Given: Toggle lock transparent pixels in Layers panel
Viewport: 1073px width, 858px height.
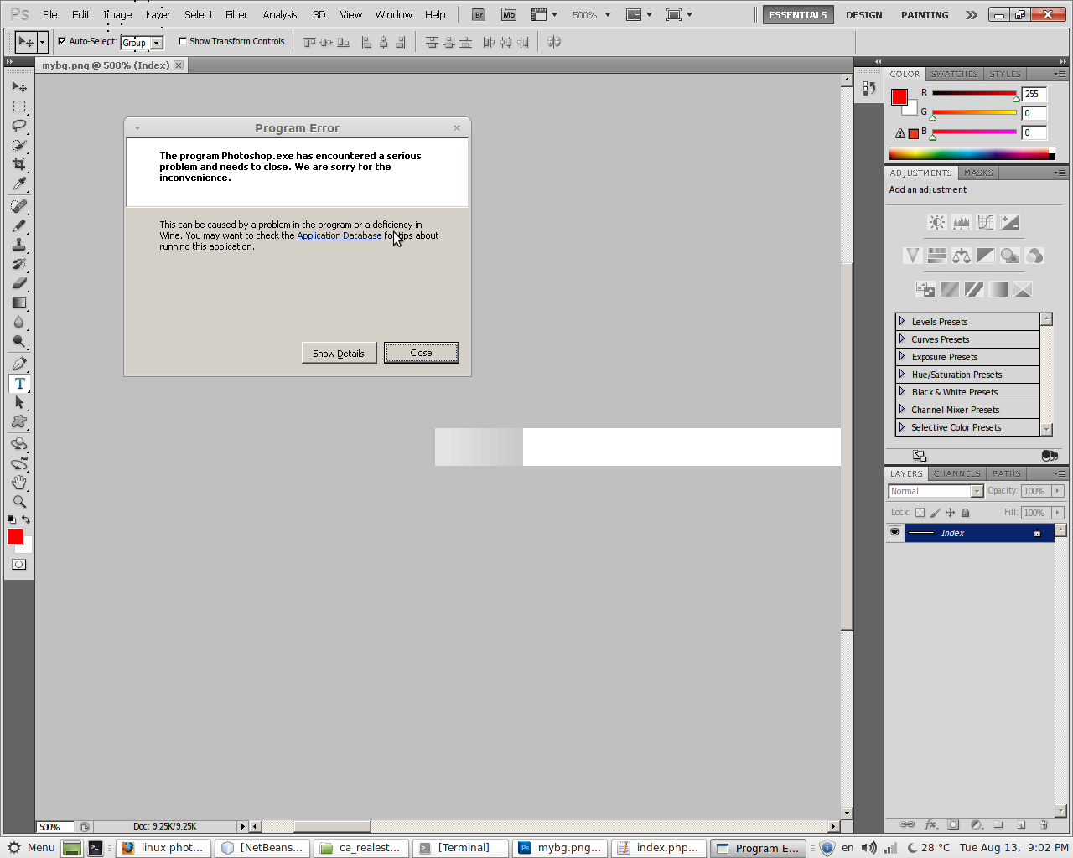Looking at the screenshot, I should click(x=920, y=513).
